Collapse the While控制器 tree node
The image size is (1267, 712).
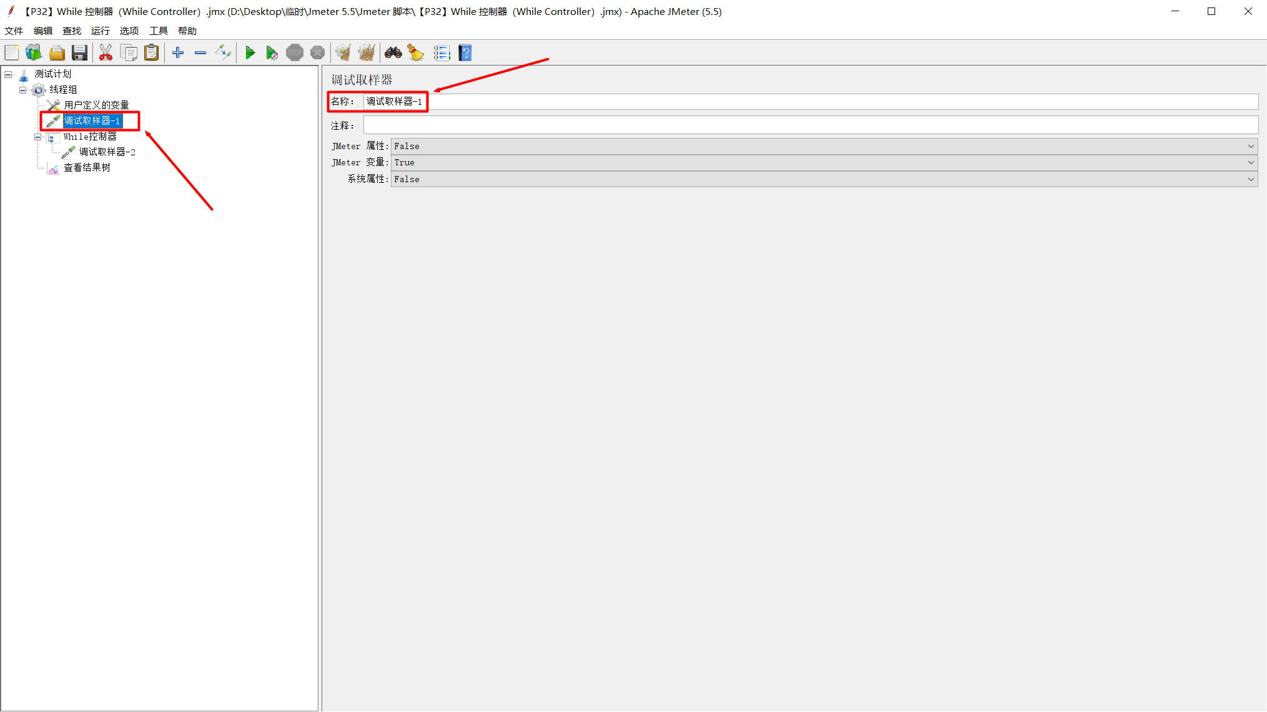(37, 137)
